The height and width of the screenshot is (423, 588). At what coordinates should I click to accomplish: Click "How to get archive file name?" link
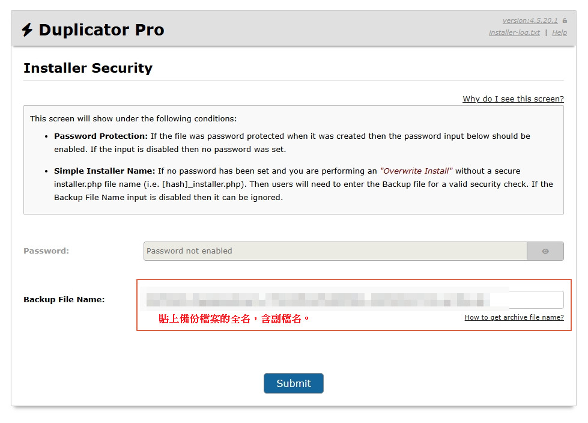tap(514, 317)
